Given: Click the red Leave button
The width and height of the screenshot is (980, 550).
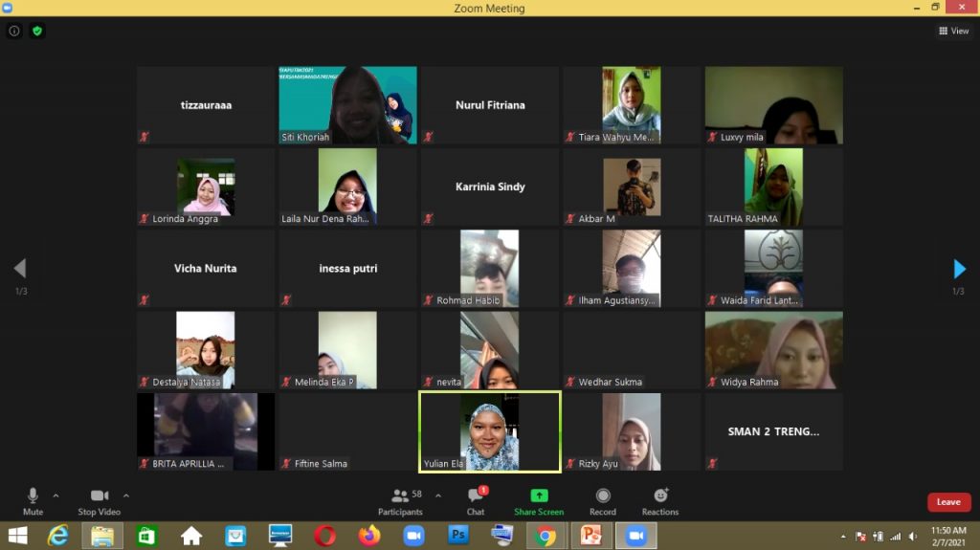Looking at the screenshot, I should point(948,502).
